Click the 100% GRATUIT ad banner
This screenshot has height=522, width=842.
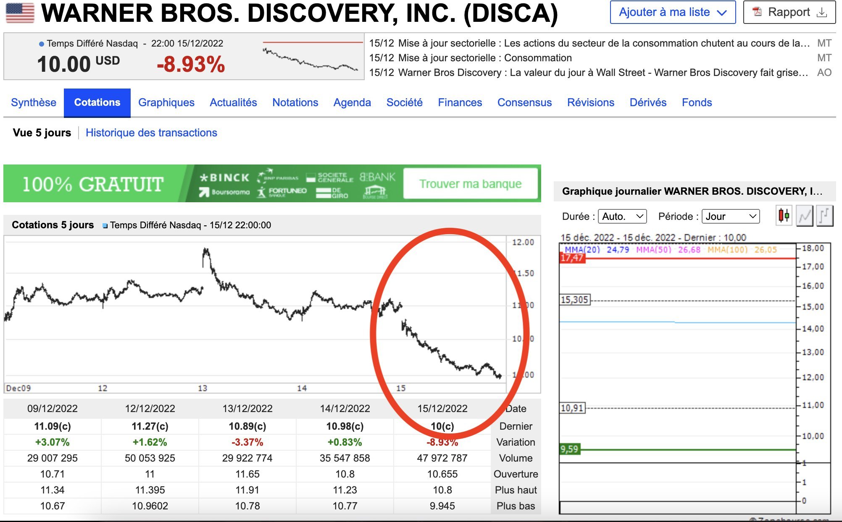pos(272,183)
